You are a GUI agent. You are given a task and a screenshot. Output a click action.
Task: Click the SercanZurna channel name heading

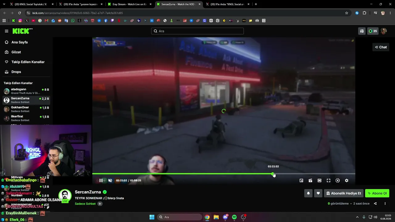(88, 192)
